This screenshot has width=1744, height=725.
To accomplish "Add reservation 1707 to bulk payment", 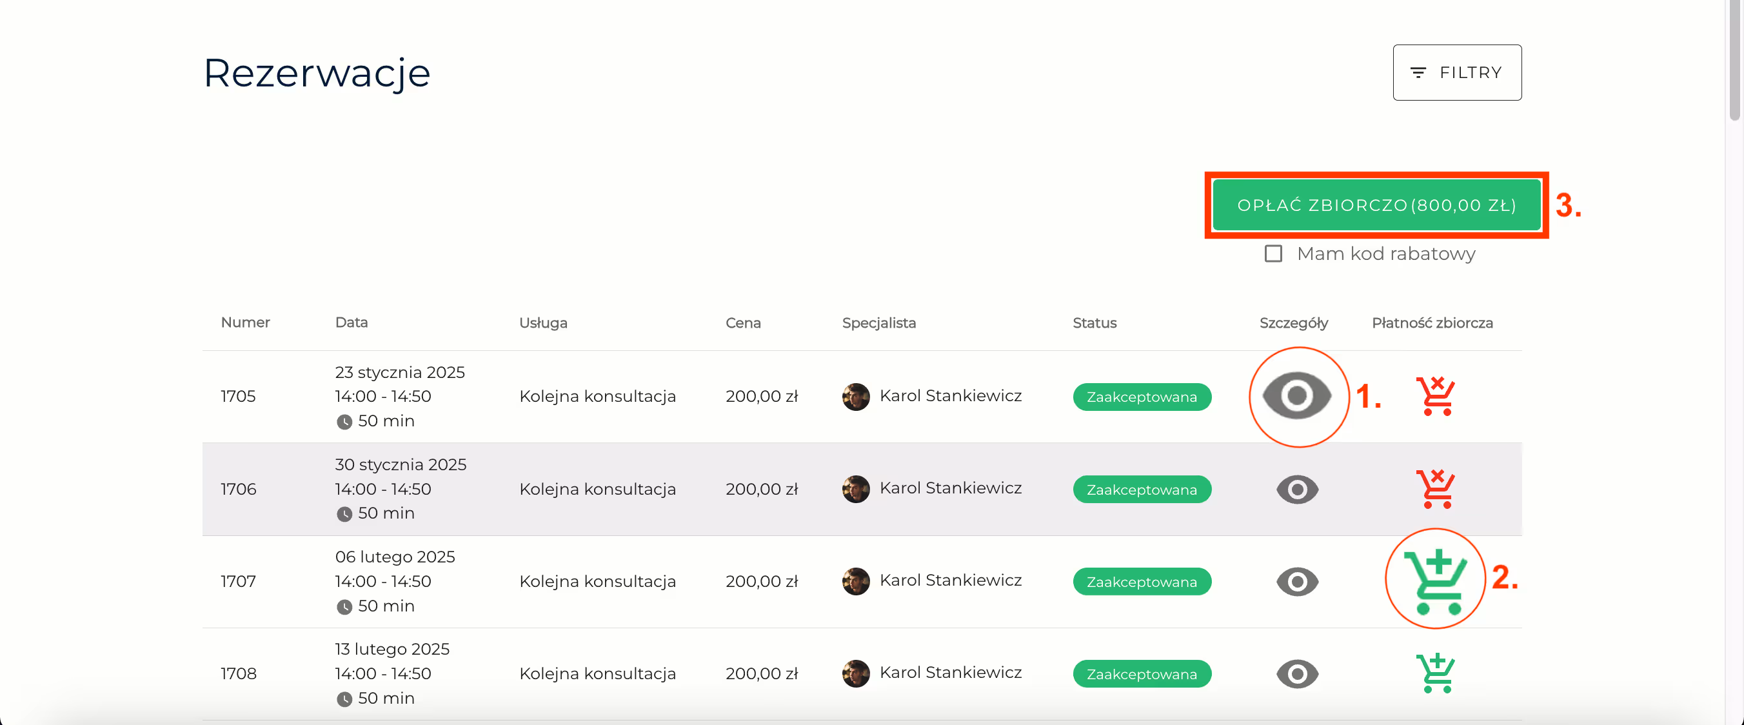I will click(1434, 580).
